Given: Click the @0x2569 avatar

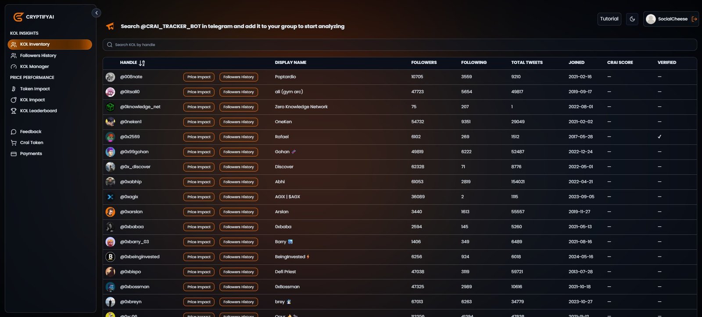Looking at the screenshot, I should tap(110, 137).
